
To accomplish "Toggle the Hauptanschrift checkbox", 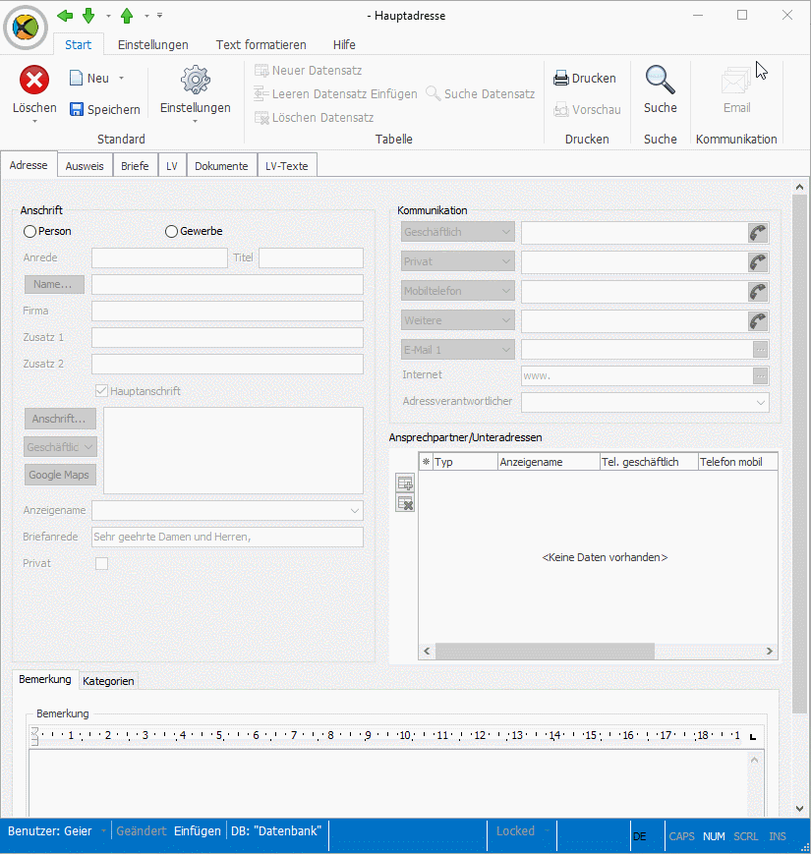I will 101,390.
